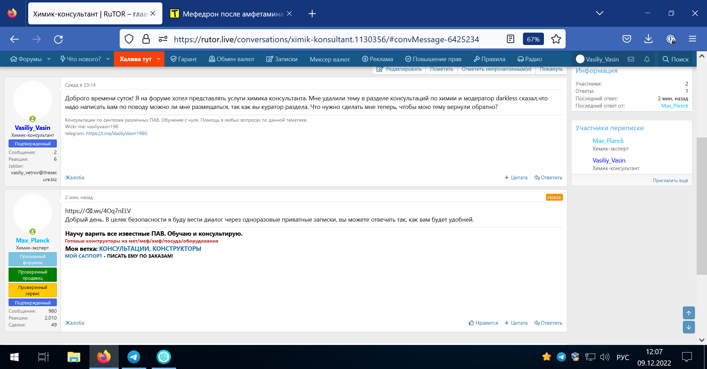List all open tabs with the chevron
The width and height of the screenshot is (707, 369).
(x=600, y=13)
